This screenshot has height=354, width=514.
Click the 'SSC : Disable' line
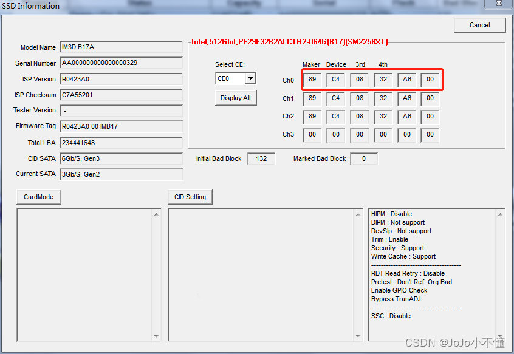click(x=391, y=316)
